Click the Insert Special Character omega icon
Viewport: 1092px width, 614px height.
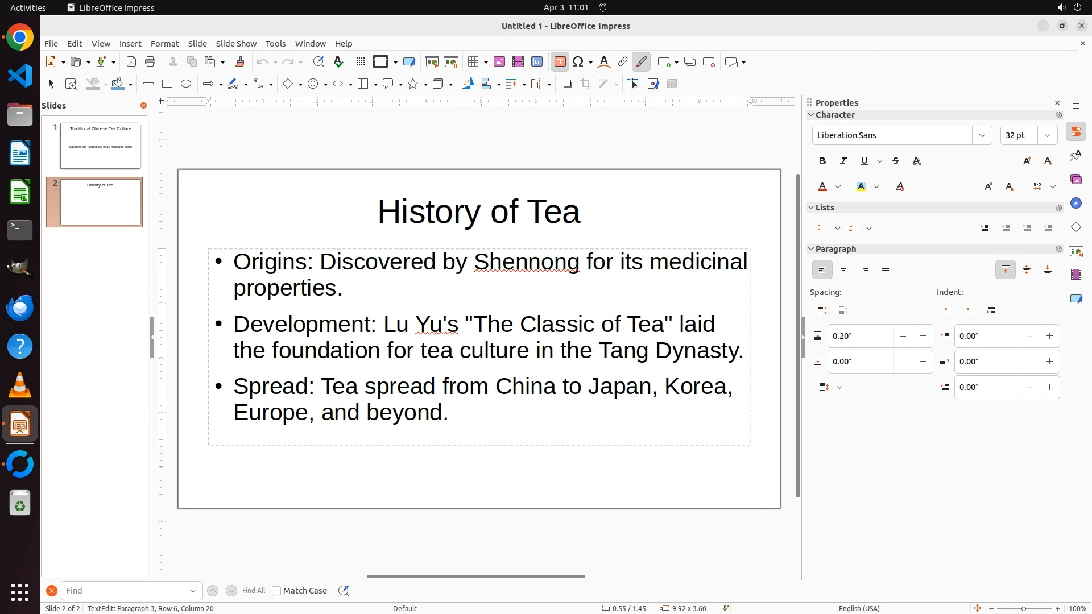point(578,62)
